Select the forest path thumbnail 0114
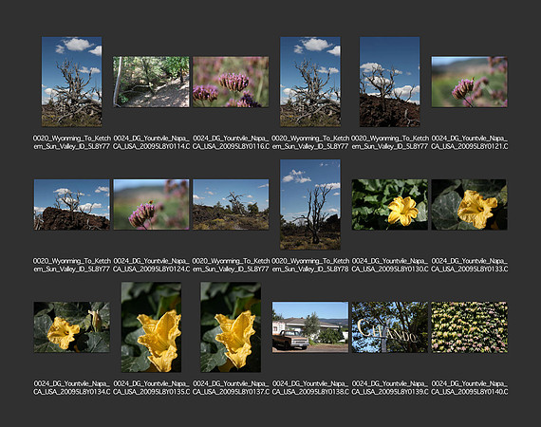 [151, 82]
